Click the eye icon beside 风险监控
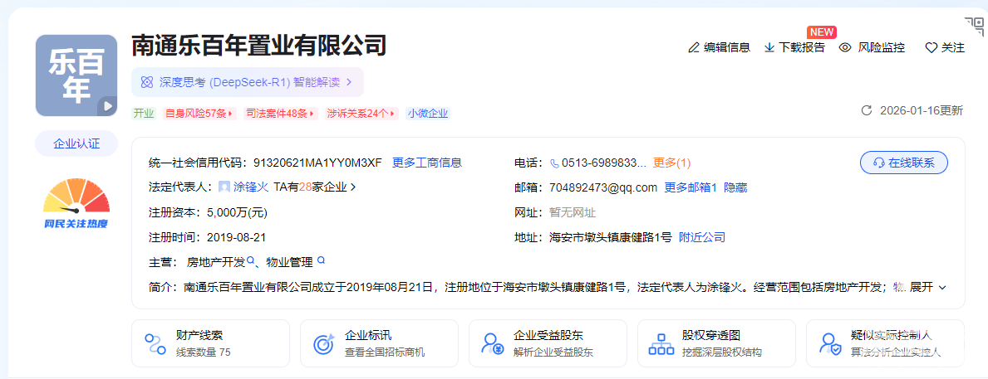 (846, 47)
